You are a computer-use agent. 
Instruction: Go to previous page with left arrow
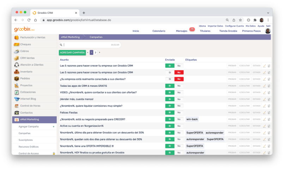pos(87,53)
